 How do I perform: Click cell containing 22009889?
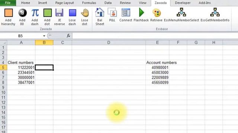pos(157,78)
